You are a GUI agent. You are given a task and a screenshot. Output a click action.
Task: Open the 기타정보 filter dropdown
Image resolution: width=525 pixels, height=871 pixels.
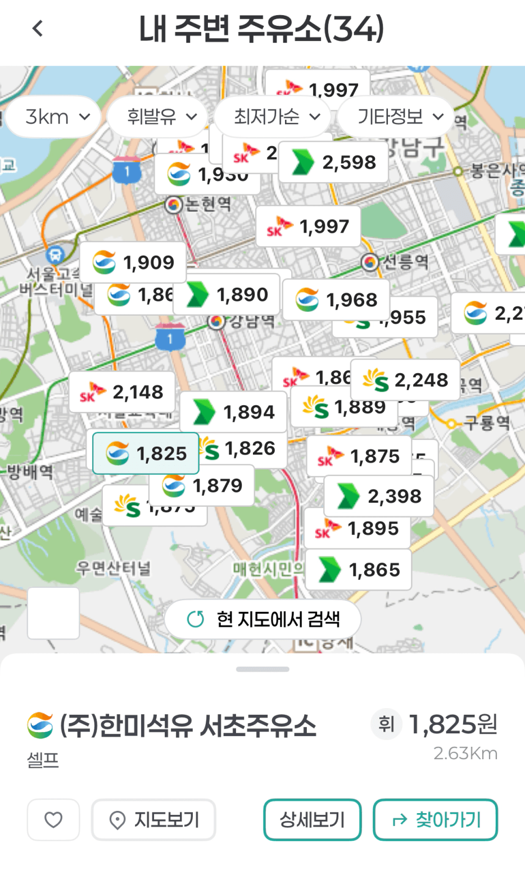(x=397, y=117)
